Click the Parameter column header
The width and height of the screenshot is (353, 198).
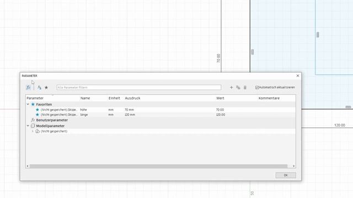35,98
